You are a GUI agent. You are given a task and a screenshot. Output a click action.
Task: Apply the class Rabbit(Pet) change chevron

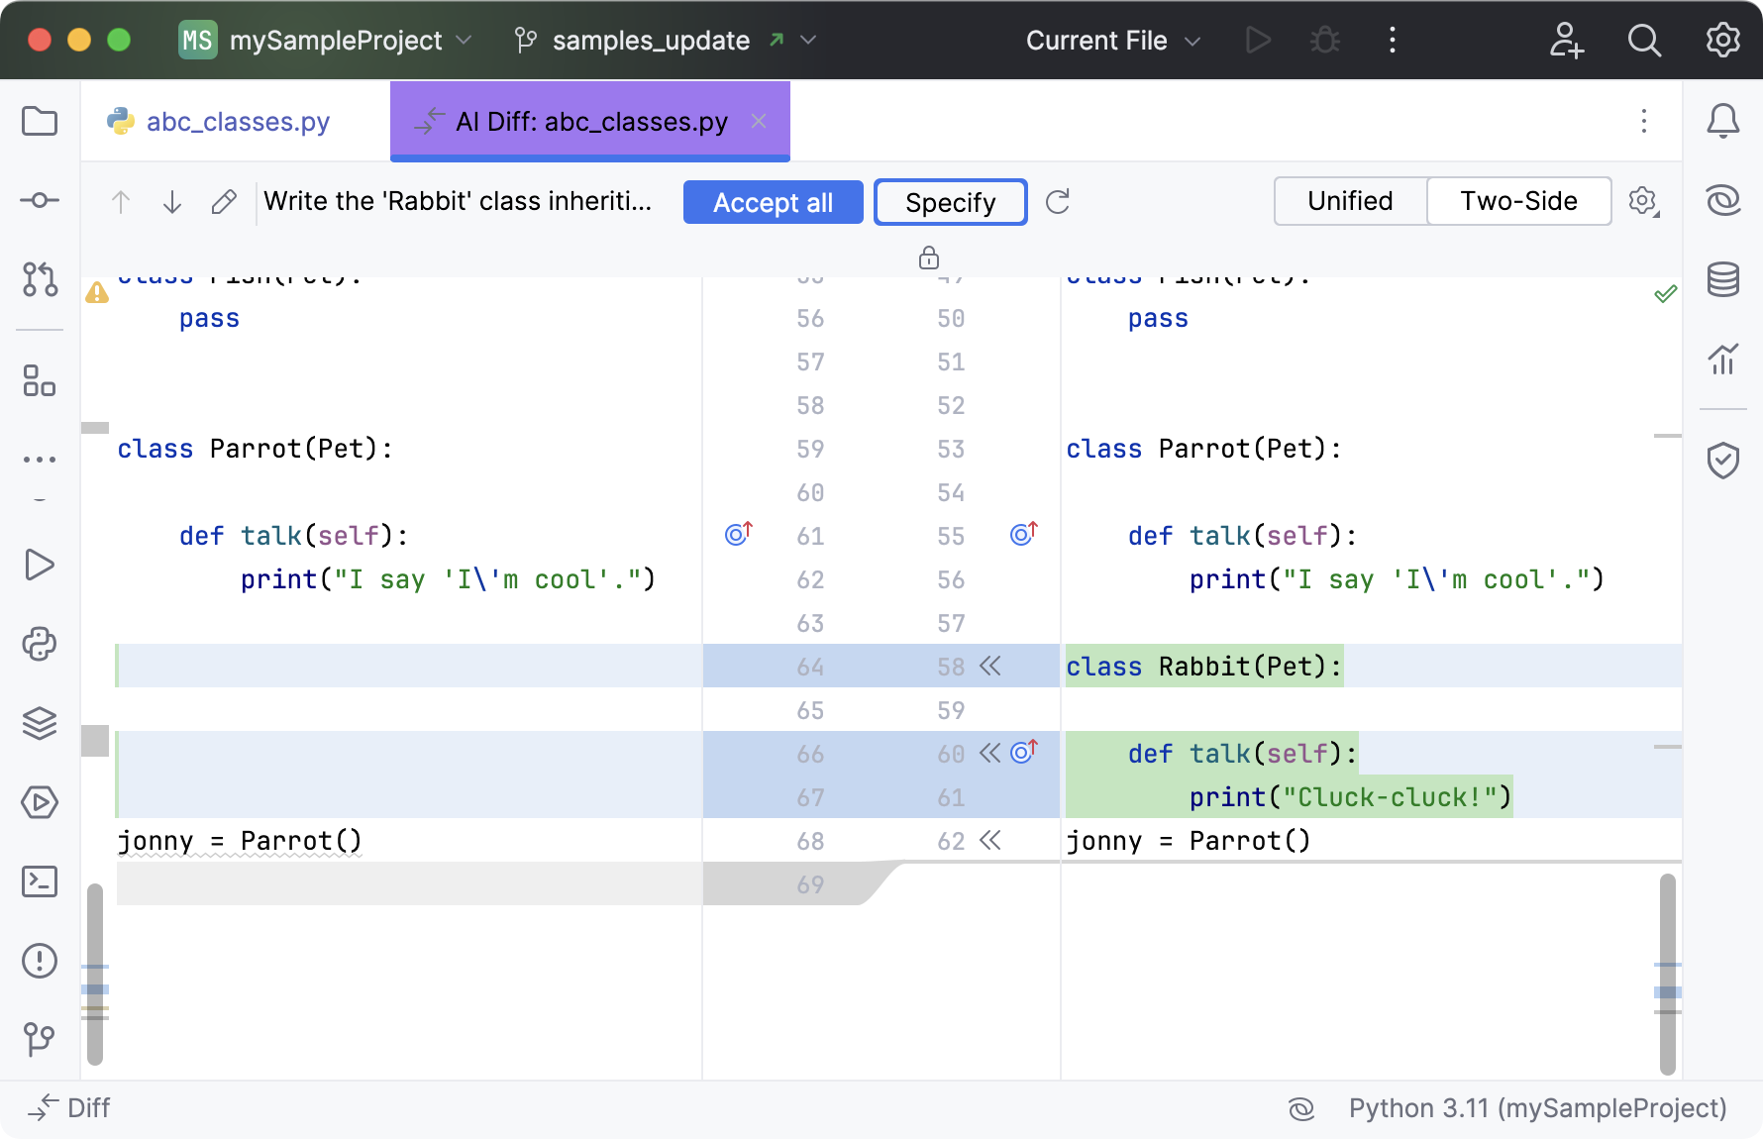pos(990,667)
